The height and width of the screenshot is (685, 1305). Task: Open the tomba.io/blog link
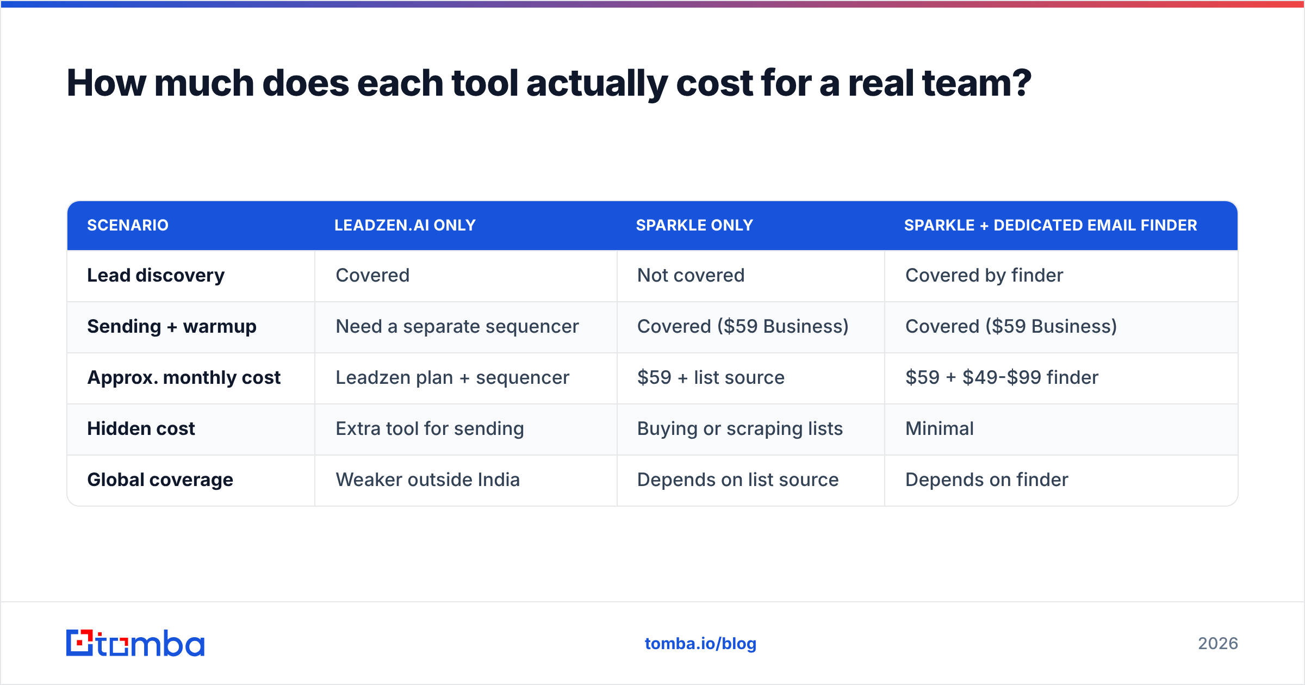pos(700,644)
